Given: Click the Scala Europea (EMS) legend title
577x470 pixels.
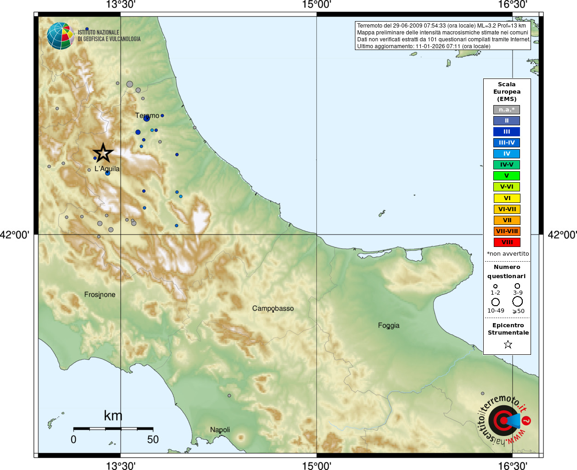Looking at the screenshot, I should tap(507, 92).
